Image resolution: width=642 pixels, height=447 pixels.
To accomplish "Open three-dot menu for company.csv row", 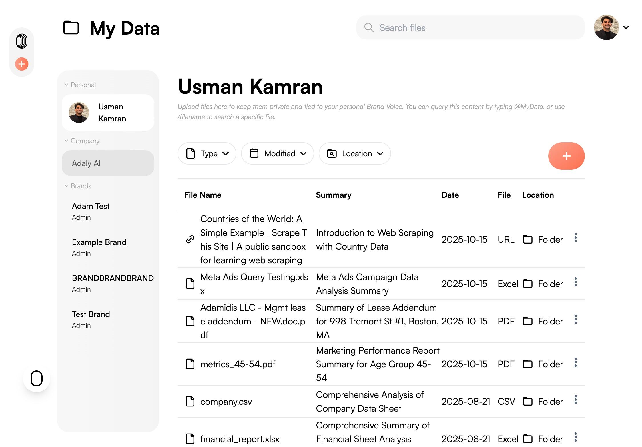I will pyautogui.click(x=575, y=400).
